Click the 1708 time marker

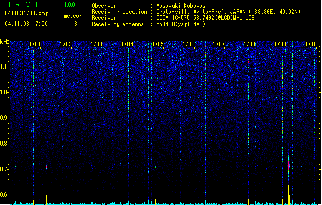[x=249, y=44]
